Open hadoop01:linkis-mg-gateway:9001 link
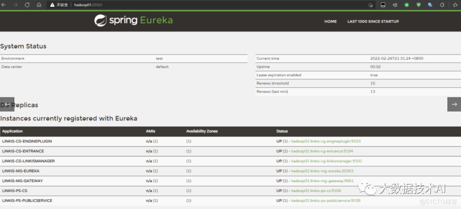461x209 pixels. [322, 181]
